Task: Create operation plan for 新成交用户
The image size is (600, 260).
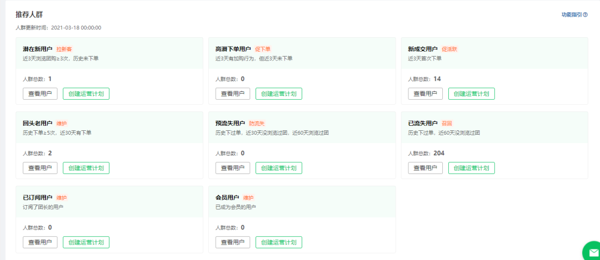Action: 472,94
